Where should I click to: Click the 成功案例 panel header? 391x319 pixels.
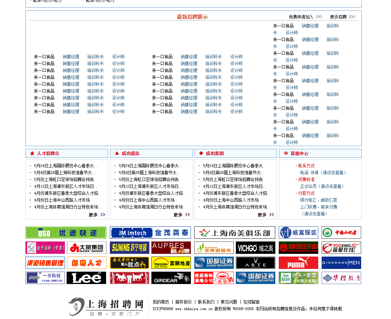[235, 153]
